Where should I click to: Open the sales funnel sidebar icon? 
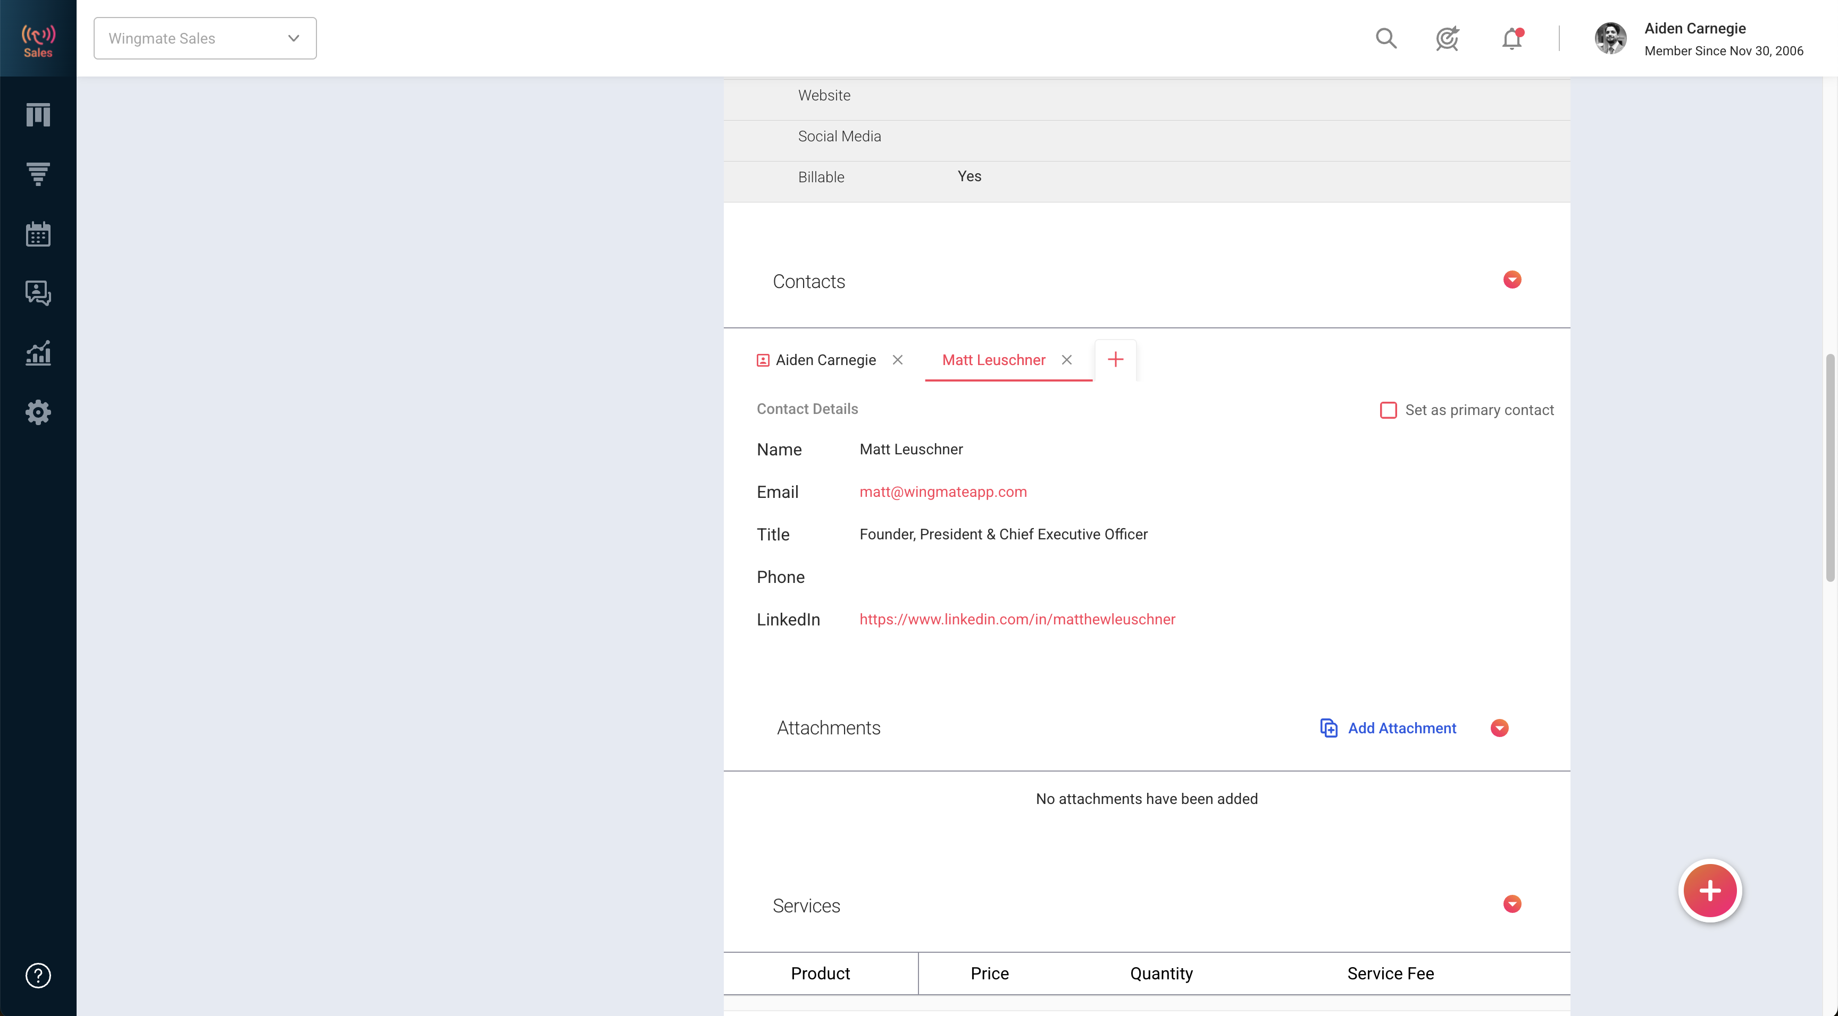pos(38,174)
